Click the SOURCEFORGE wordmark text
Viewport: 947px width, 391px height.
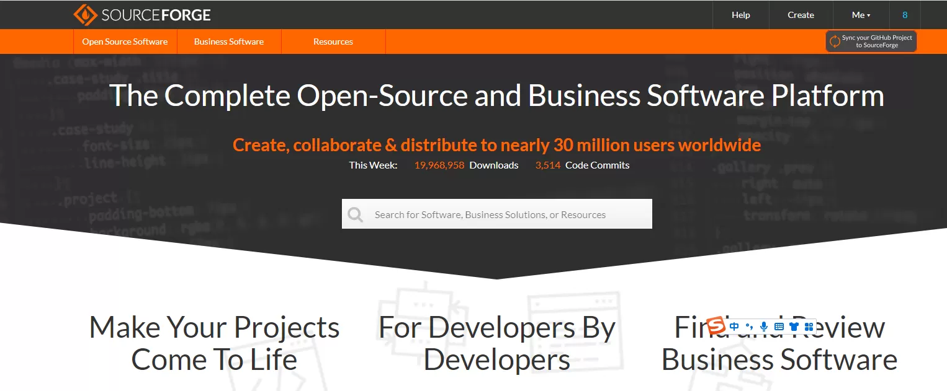tap(156, 15)
